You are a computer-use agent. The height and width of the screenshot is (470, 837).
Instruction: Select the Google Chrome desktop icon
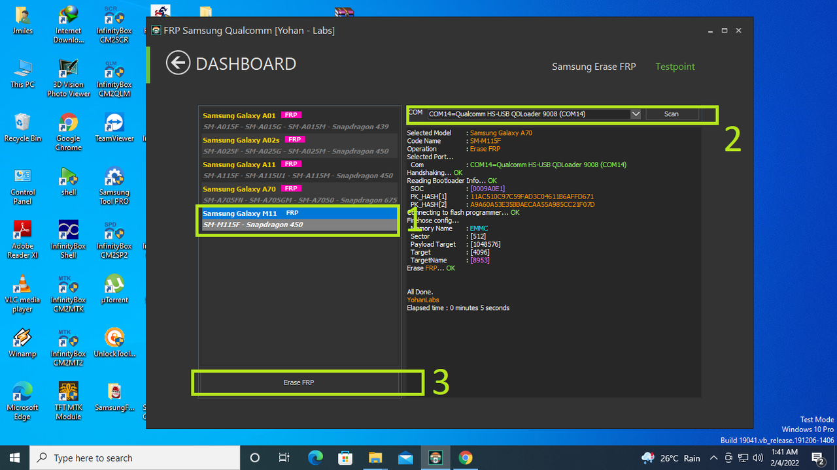pos(68,132)
